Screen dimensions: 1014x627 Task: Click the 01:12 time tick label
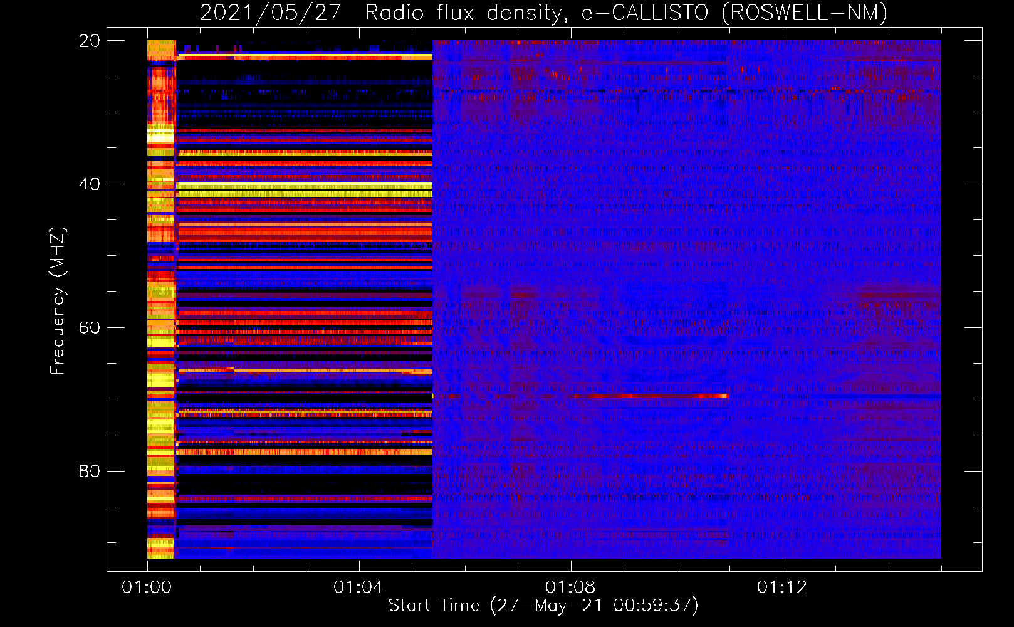pos(782,587)
